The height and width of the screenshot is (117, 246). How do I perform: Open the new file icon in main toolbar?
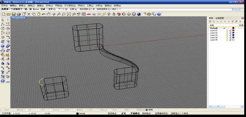(x=4, y=14)
